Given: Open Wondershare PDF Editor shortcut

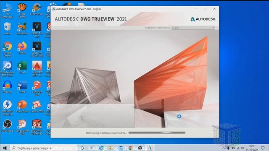Looking at the screenshot, I should pos(8,69).
